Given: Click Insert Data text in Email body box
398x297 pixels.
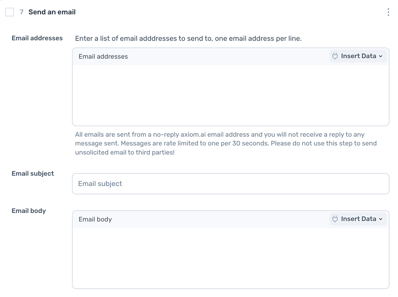Looking at the screenshot, I should (x=358, y=219).
